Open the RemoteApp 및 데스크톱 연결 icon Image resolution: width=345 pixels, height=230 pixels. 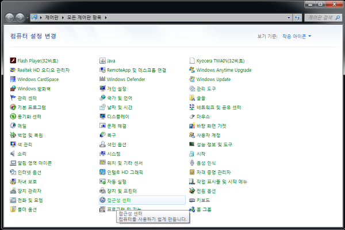(x=102, y=70)
